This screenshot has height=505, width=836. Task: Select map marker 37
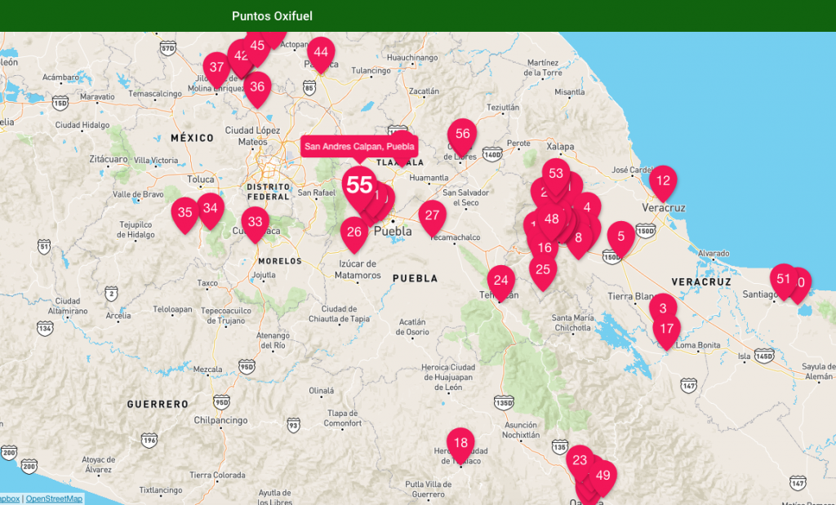coord(216,70)
